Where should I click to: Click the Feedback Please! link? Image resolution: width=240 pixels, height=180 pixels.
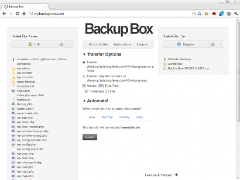tap(158, 175)
